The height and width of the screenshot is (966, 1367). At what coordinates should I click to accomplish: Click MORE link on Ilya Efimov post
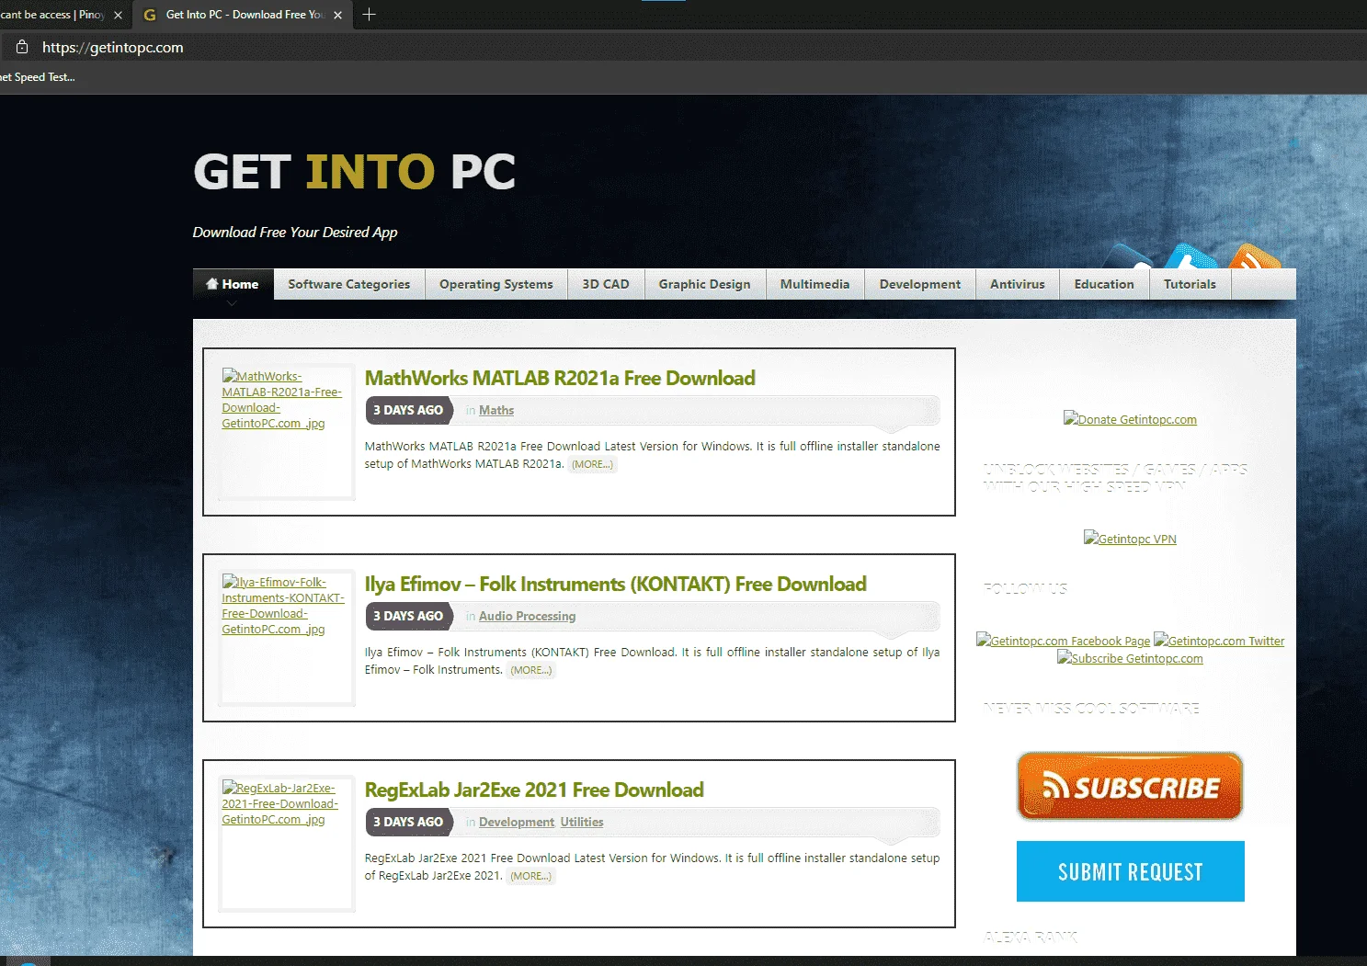[x=531, y=670]
